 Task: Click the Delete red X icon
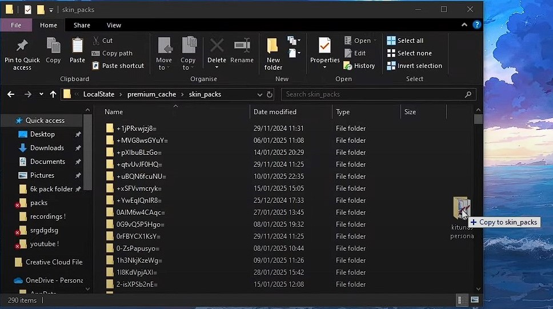coord(217,46)
